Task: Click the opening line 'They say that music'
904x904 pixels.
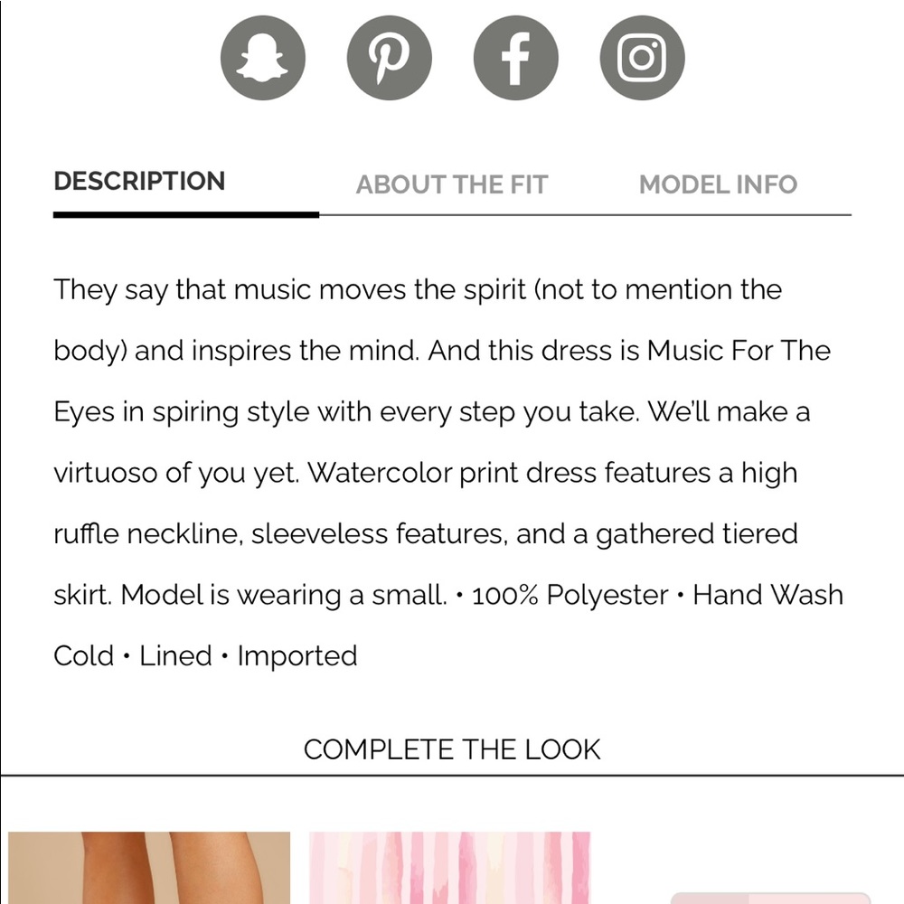Action: tap(183, 290)
